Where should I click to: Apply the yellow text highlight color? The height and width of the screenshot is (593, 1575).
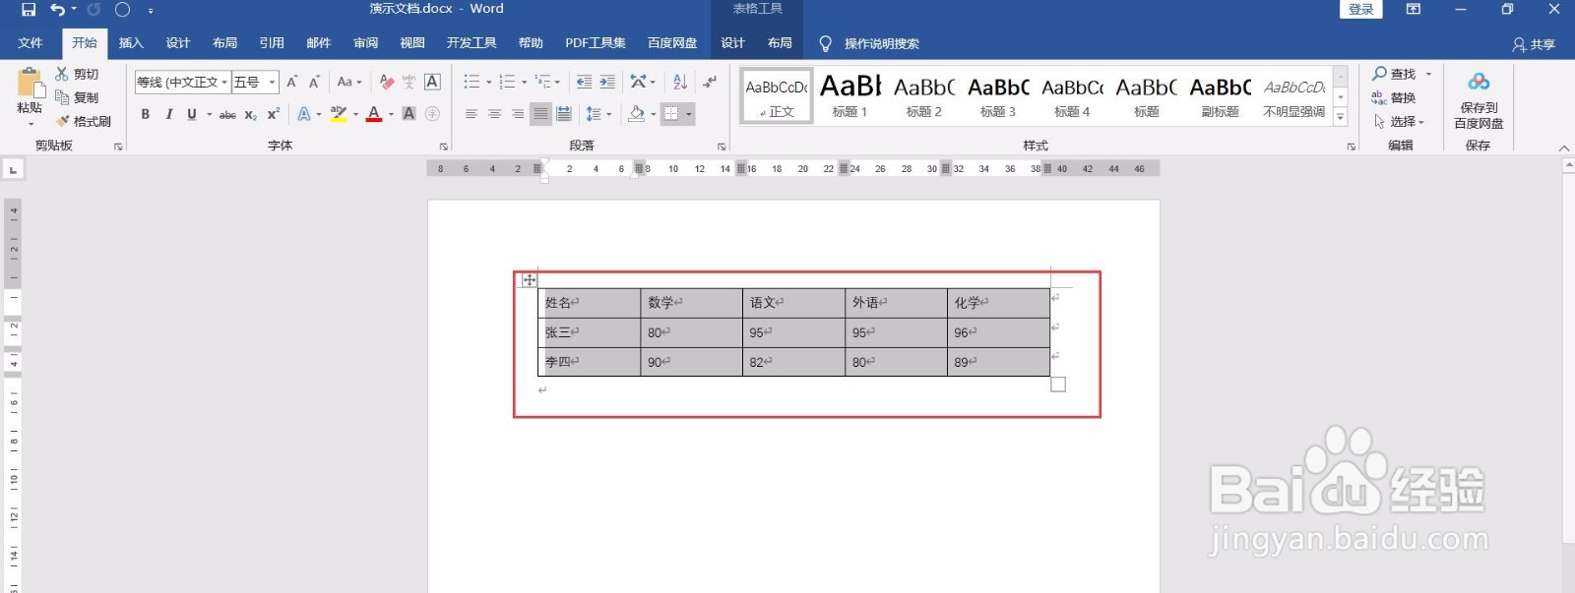[339, 114]
